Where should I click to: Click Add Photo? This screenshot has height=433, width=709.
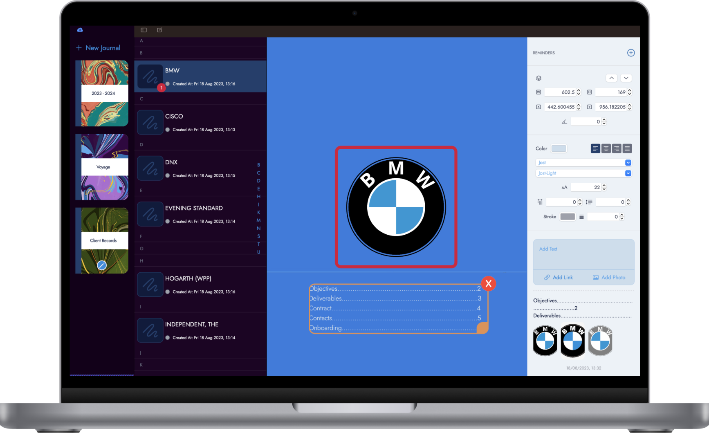[609, 278]
